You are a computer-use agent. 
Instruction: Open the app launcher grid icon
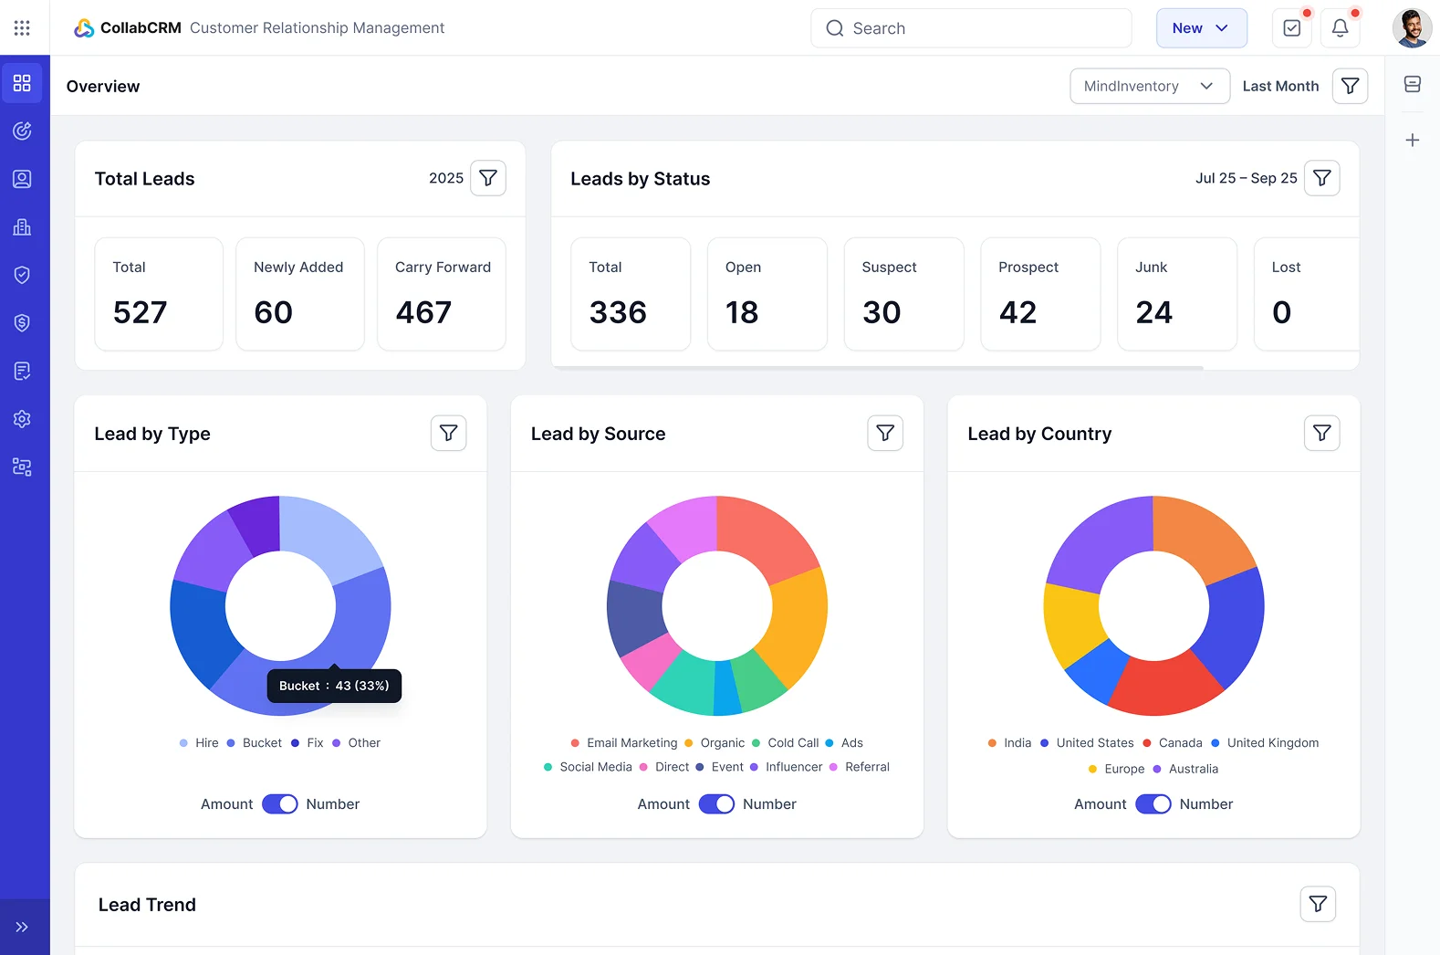22,28
